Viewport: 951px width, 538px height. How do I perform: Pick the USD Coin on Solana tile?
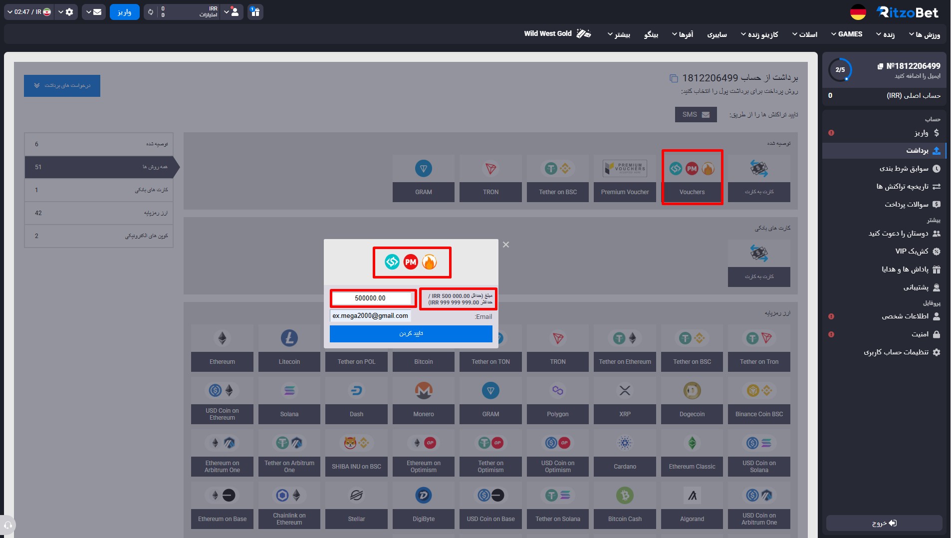759,453
